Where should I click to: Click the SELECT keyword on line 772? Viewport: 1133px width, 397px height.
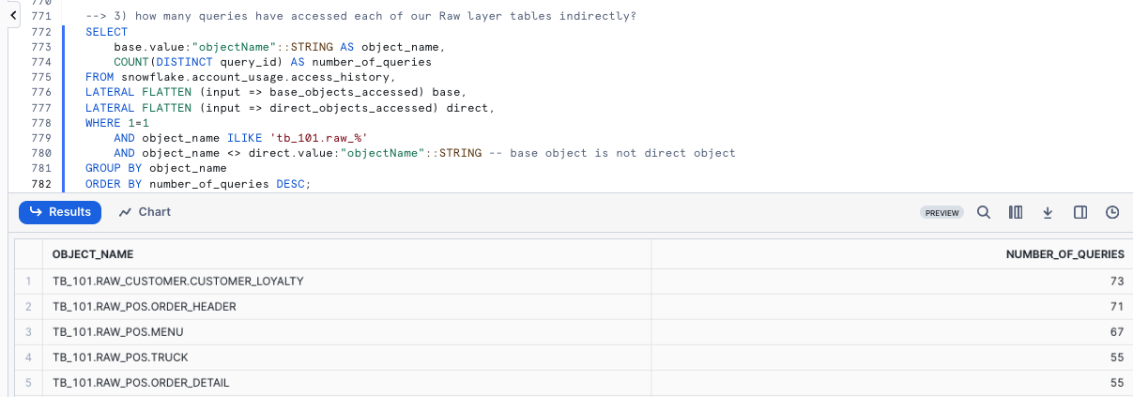[x=106, y=32]
